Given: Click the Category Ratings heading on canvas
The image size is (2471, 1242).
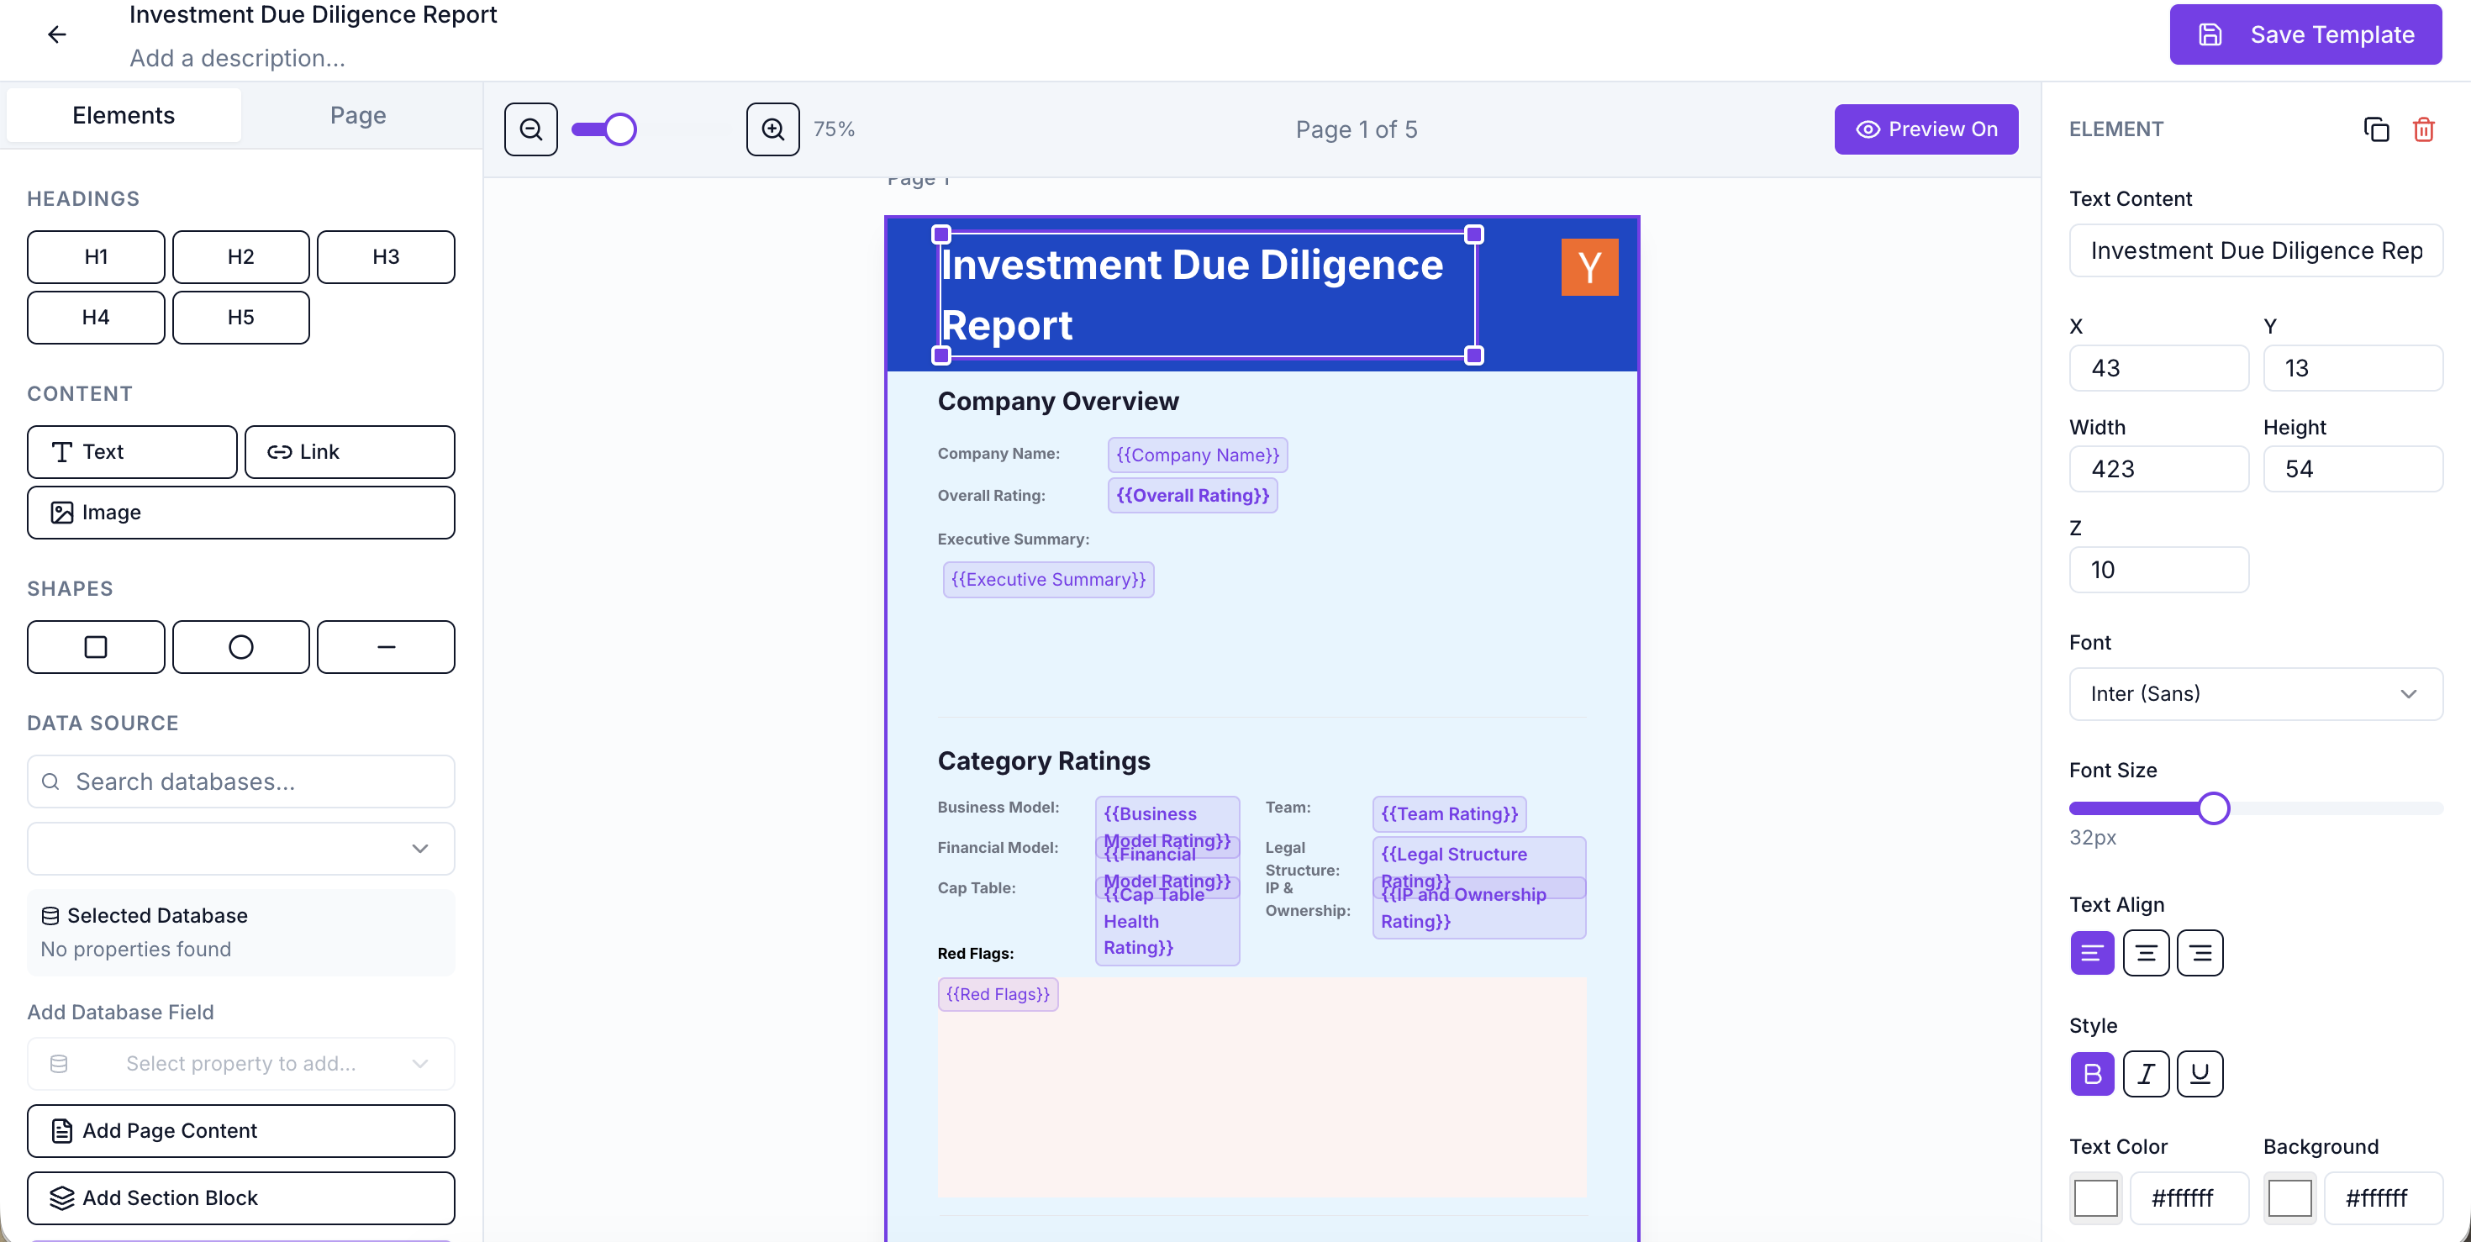Looking at the screenshot, I should tap(1044, 760).
